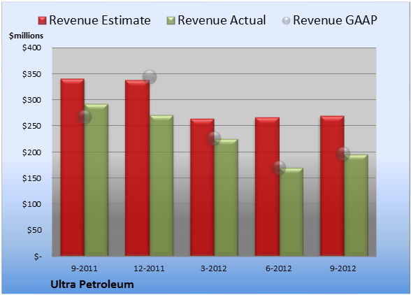Click the 'Revenue GAAP' legend label
411x295 pixels.
336,20
